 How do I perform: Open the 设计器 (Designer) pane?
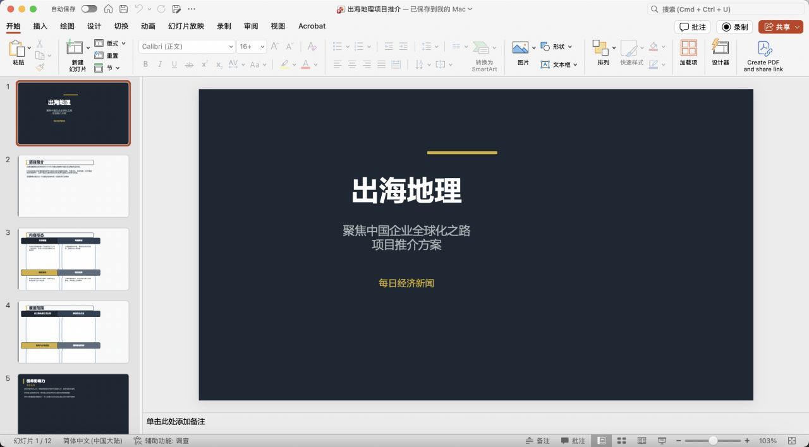point(721,49)
